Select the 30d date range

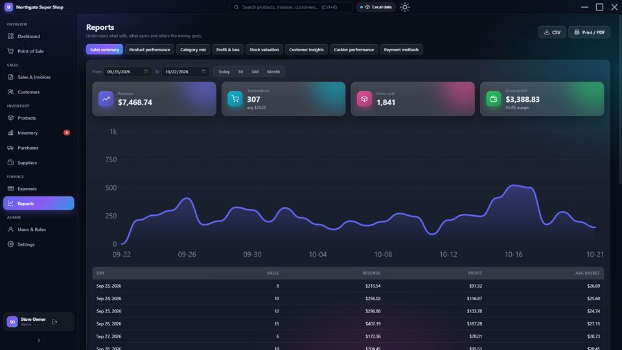[x=255, y=72]
